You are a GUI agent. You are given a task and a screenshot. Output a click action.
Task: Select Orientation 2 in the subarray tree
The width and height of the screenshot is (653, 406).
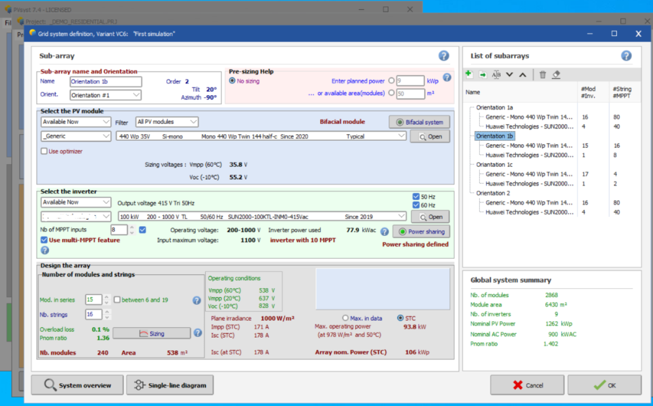click(494, 194)
